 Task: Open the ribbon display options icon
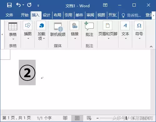pos(105,5)
